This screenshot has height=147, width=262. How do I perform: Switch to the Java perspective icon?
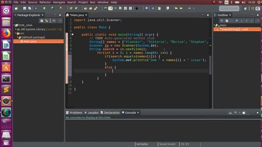pyautogui.click(x=257, y=8)
